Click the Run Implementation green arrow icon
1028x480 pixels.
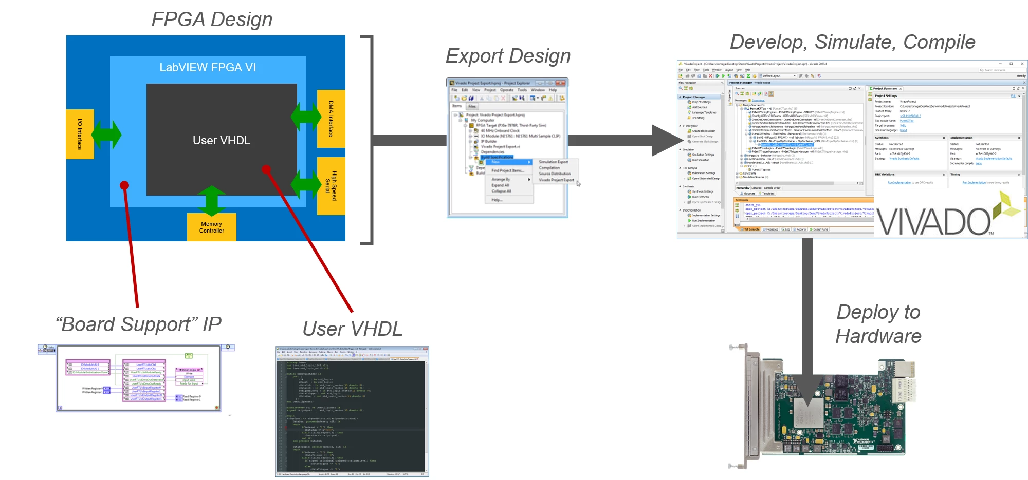tap(689, 221)
